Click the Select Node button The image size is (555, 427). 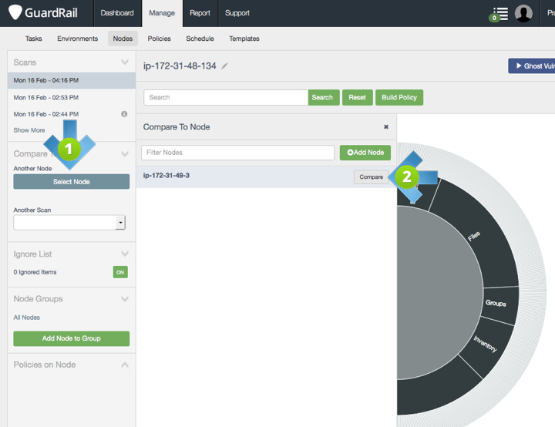pos(72,182)
